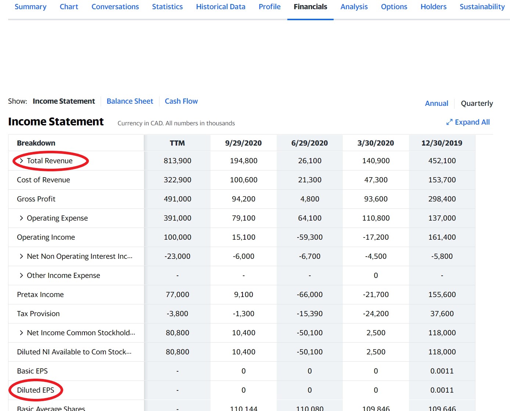The width and height of the screenshot is (510, 411).
Task: Open the Holders tab
Action: coord(433,7)
